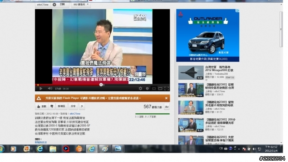Open the first Internet Explorer taskbar icon
Screen dimensions: 288x162
(40, 149)
